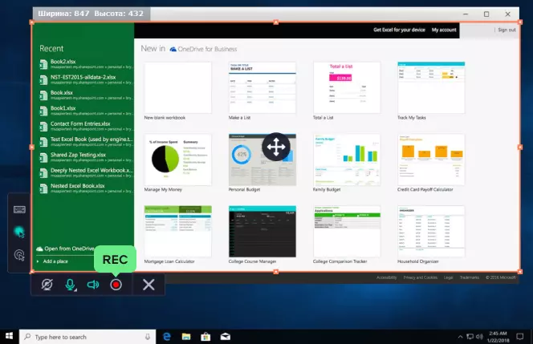The height and width of the screenshot is (344, 533).
Task: Open microphone options small arrow
Action: pos(75,289)
